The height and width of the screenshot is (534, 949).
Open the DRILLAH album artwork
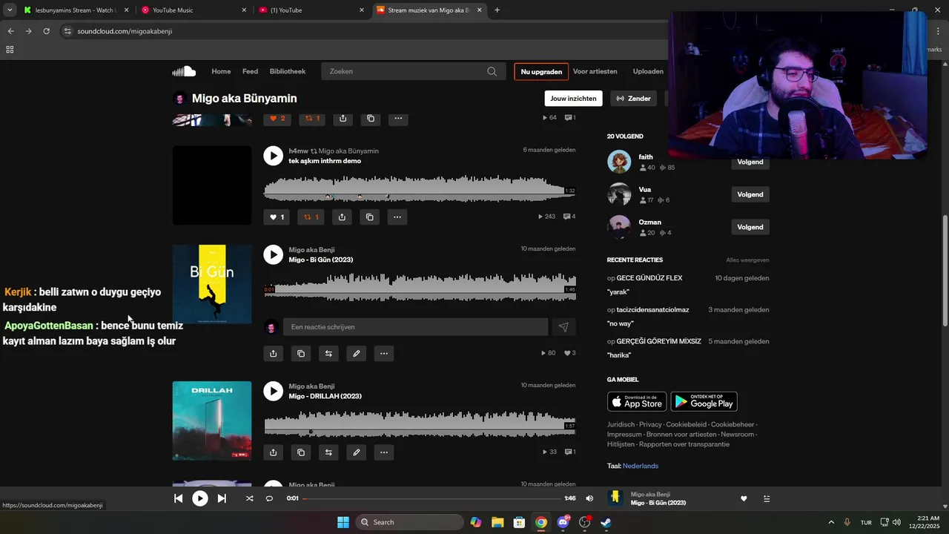tap(212, 421)
